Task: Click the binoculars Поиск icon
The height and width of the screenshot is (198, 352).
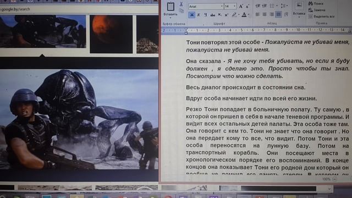Action: 310,3
